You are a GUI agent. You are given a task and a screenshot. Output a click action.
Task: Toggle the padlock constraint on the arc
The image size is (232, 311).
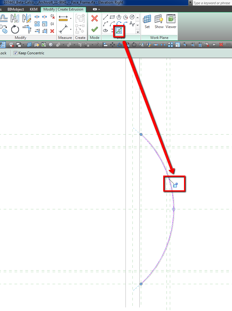[175, 185]
